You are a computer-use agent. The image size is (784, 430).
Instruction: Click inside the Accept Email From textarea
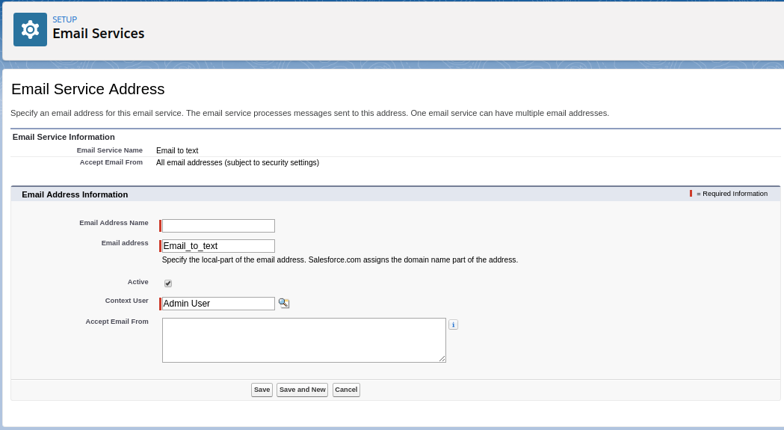coord(304,340)
